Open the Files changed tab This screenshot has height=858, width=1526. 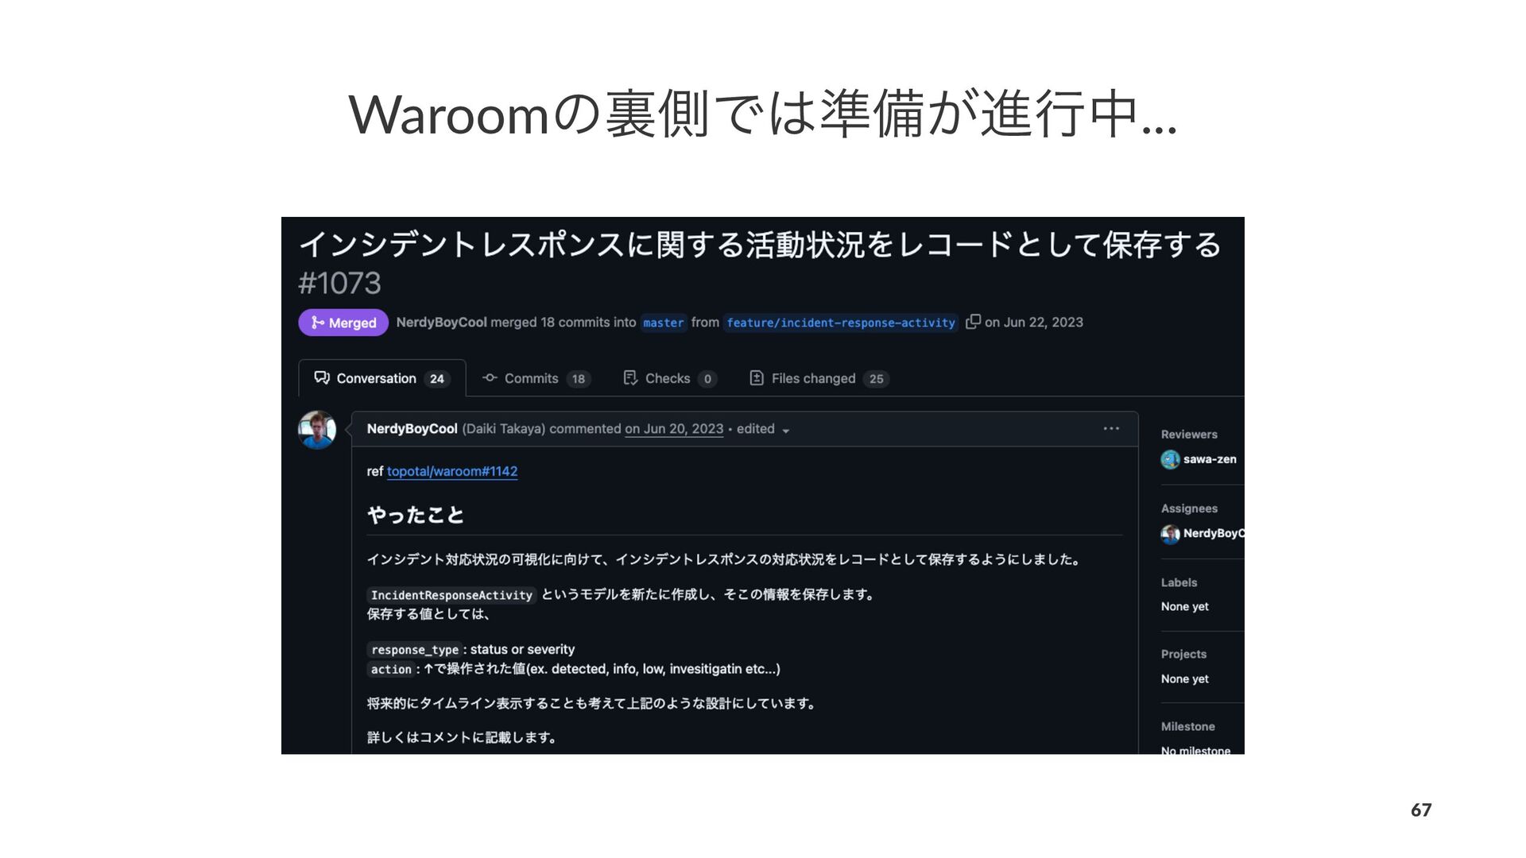point(819,378)
